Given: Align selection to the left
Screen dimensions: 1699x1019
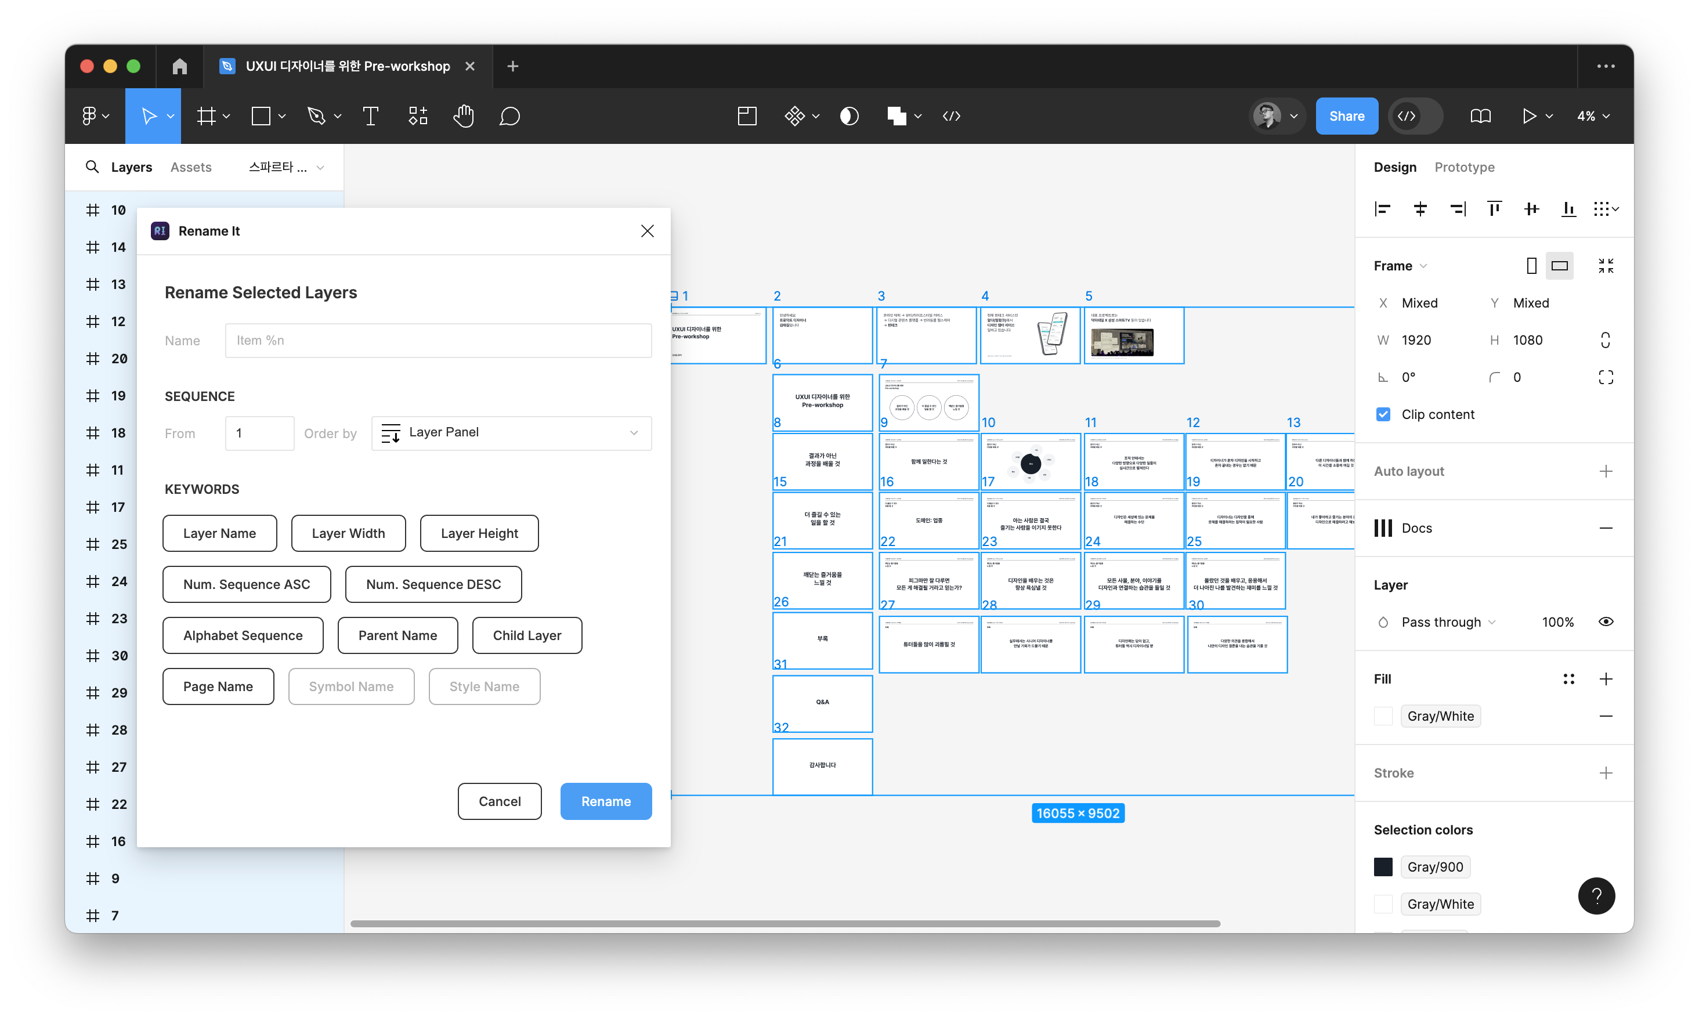Looking at the screenshot, I should (1383, 209).
